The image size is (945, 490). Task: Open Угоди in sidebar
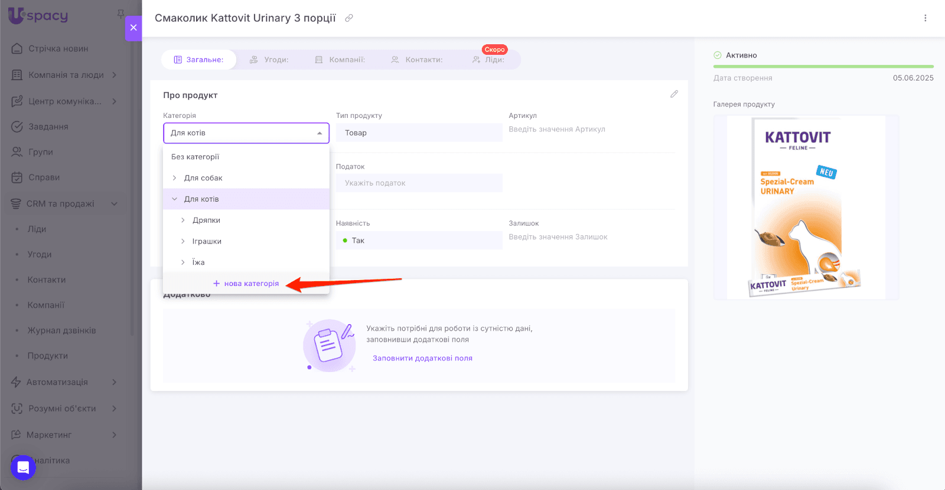(x=40, y=255)
